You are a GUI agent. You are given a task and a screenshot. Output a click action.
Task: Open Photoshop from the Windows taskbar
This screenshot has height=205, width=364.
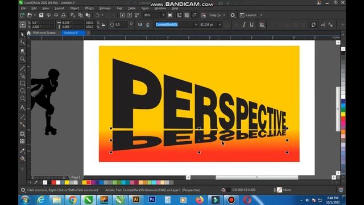(x=152, y=199)
